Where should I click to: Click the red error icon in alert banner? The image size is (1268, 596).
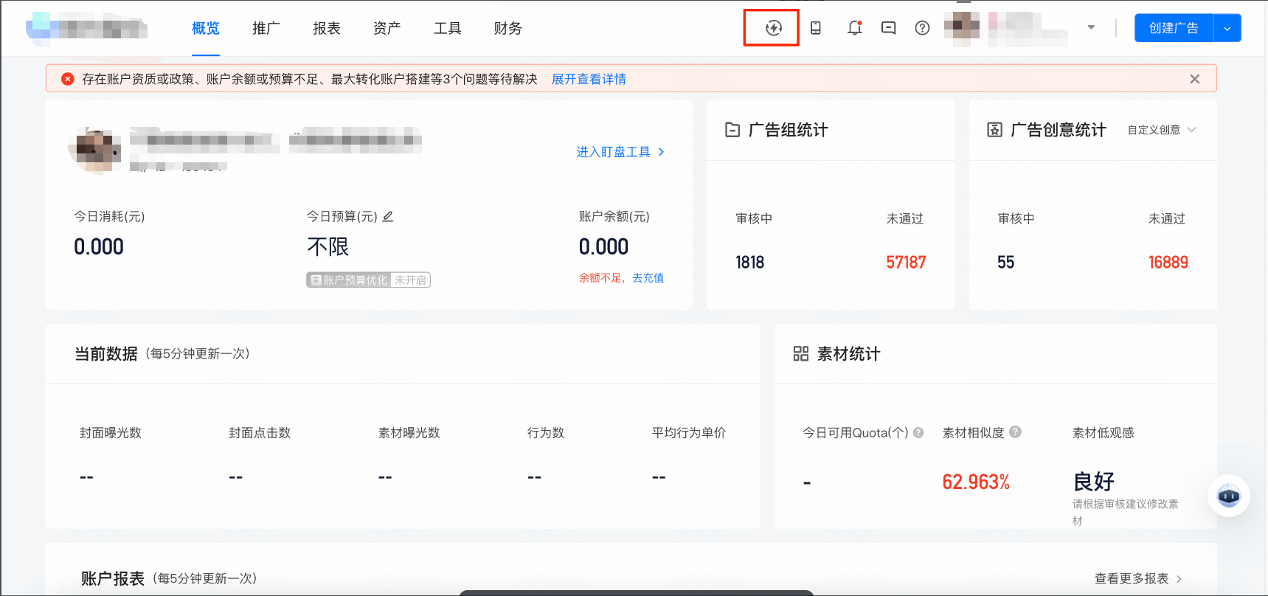click(68, 79)
